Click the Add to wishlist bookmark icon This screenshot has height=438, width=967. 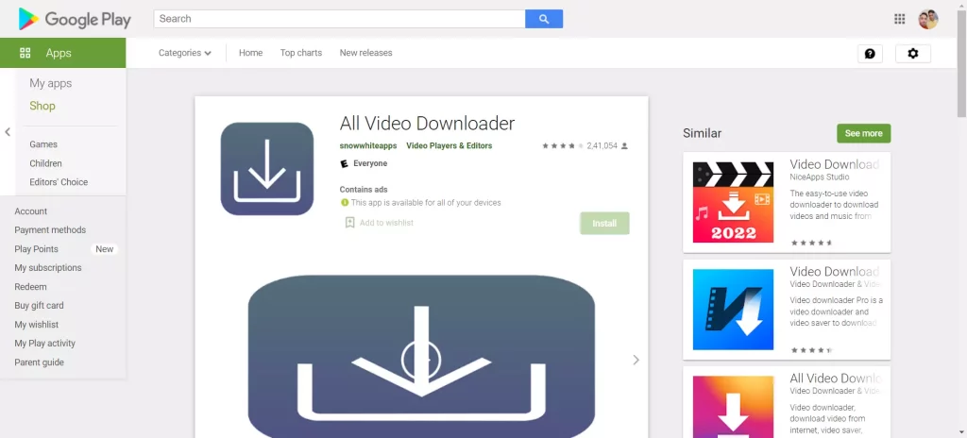(349, 223)
